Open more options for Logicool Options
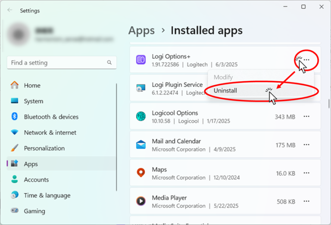This screenshot has width=331, height=225. click(x=306, y=117)
